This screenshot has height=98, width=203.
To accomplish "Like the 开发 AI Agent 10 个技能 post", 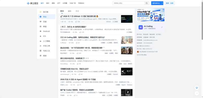I will coord(78,85).
